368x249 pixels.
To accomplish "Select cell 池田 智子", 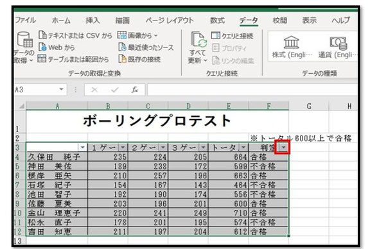I will pyautogui.click(x=57, y=194).
